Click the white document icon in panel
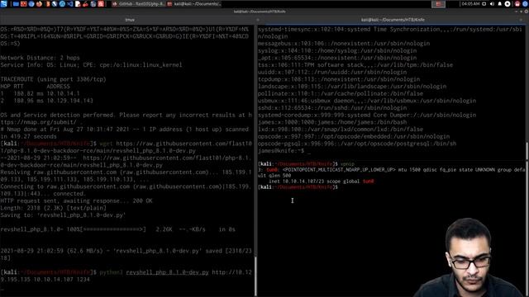 click(x=78, y=4)
